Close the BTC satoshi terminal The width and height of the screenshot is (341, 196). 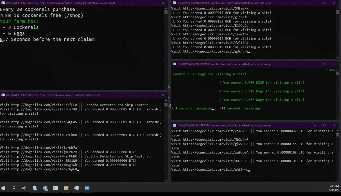(x=163, y=95)
